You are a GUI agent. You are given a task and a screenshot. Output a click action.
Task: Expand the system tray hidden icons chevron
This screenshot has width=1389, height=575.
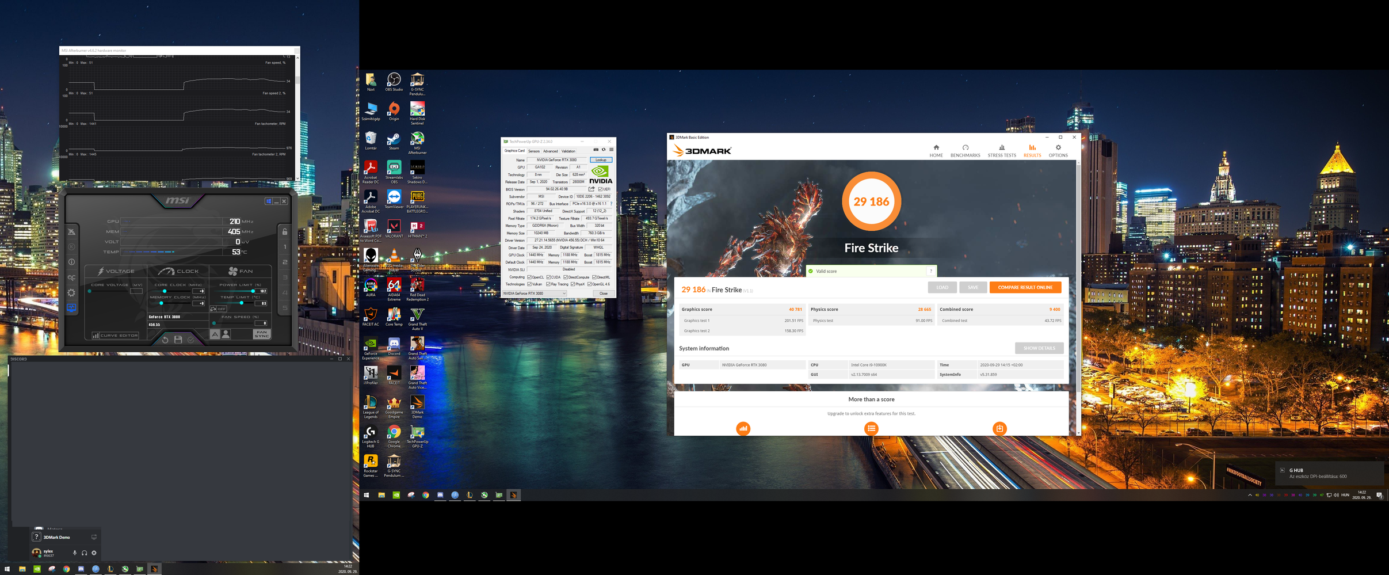pos(1249,495)
